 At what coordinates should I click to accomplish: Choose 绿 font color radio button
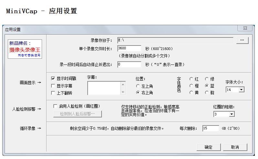(207, 79)
